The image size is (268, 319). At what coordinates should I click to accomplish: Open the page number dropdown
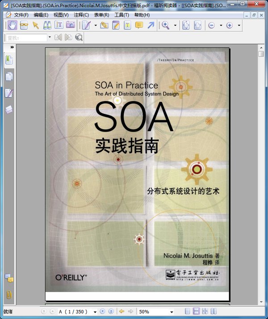(x=95, y=312)
